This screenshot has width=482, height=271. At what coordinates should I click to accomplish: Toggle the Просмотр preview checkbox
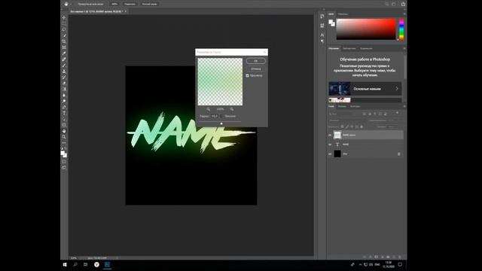(248, 75)
